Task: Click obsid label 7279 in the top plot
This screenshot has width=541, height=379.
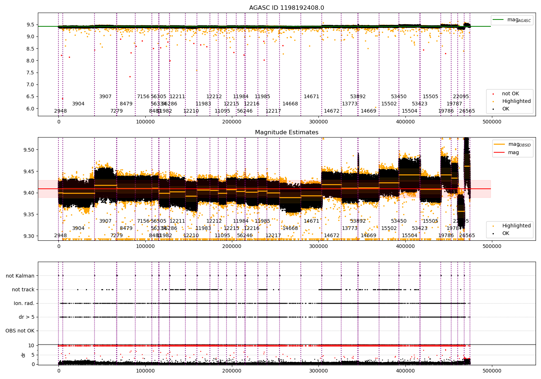Action: pos(116,111)
